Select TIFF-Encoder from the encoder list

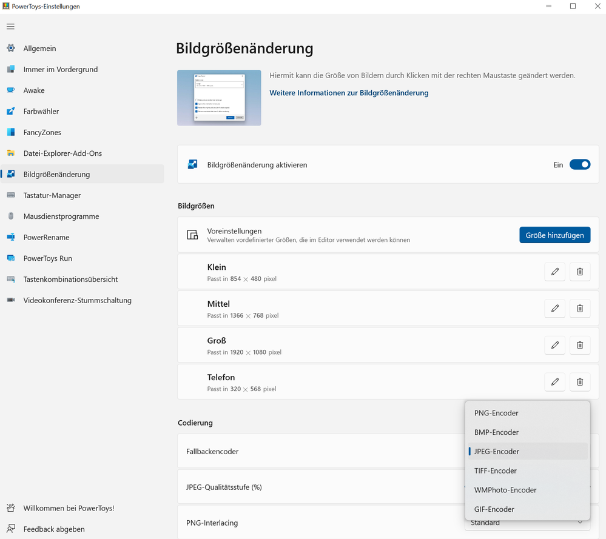point(496,470)
